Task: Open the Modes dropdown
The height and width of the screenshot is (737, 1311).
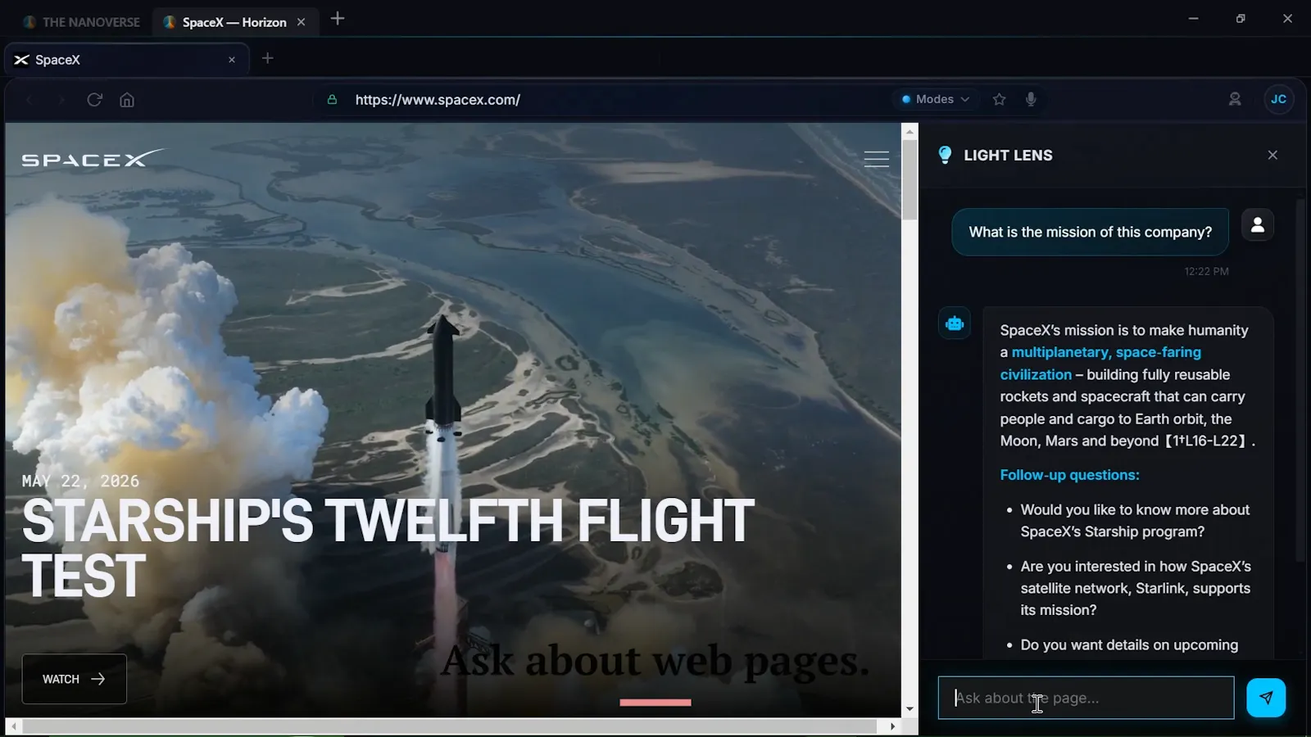Action: coord(935,99)
